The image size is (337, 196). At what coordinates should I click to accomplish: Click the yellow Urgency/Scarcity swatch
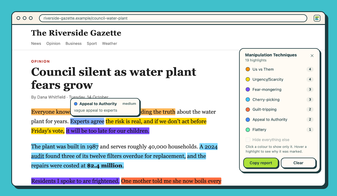pyautogui.click(x=248, y=79)
